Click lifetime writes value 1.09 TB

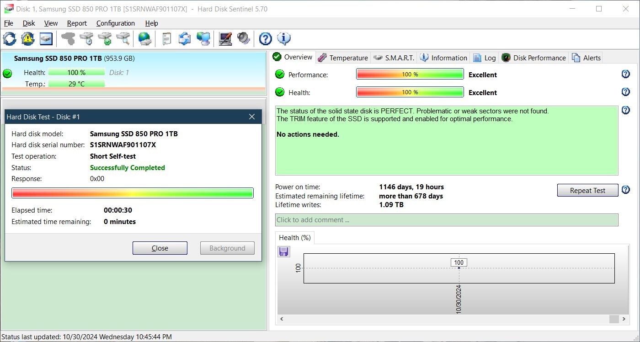(391, 205)
